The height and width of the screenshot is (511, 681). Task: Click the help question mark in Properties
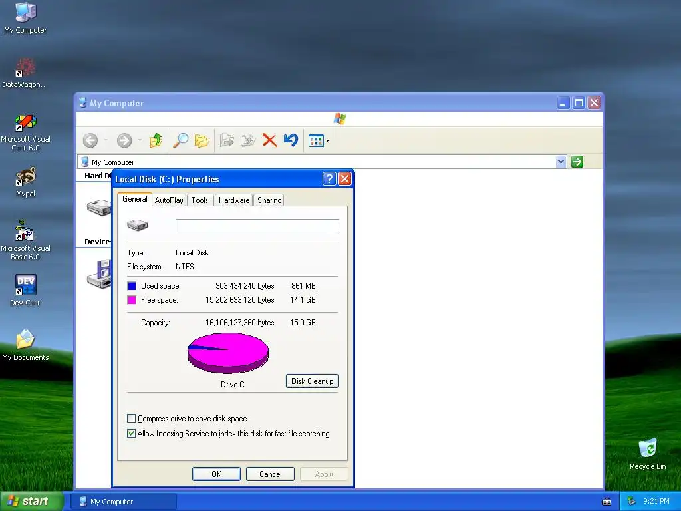pos(329,178)
